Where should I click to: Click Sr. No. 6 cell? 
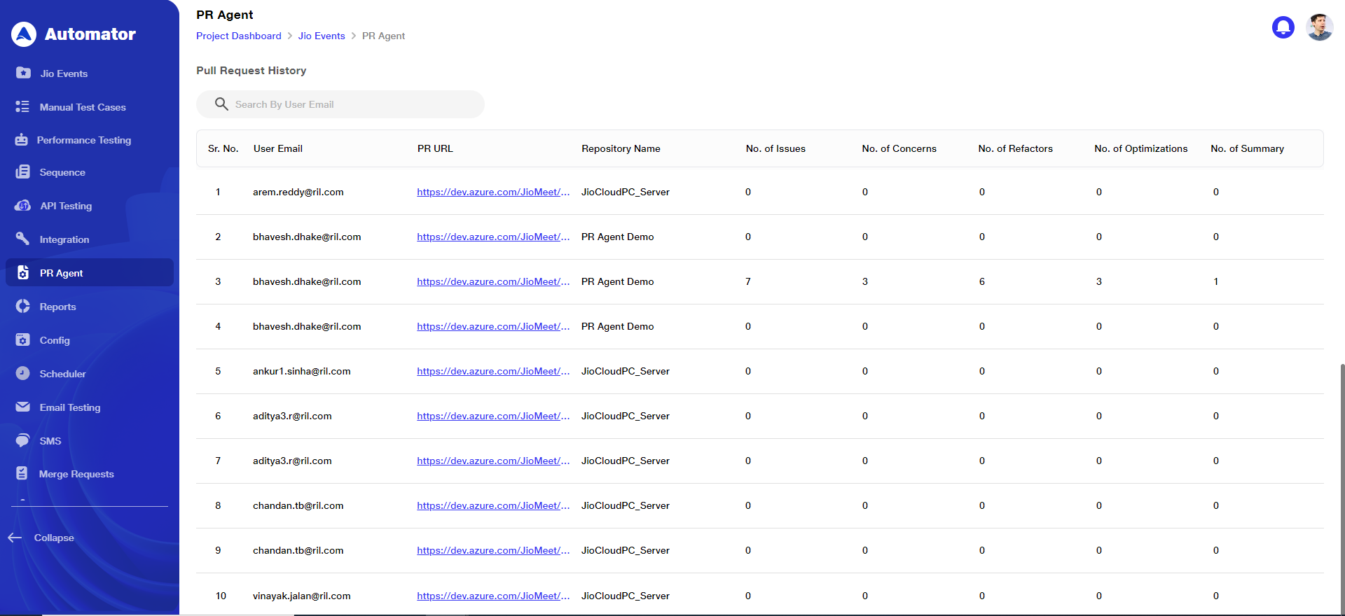pos(218,416)
